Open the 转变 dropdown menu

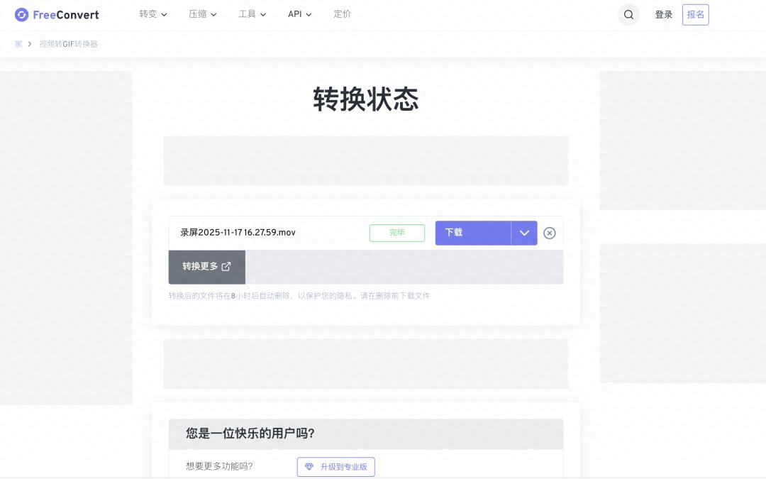click(153, 14)
